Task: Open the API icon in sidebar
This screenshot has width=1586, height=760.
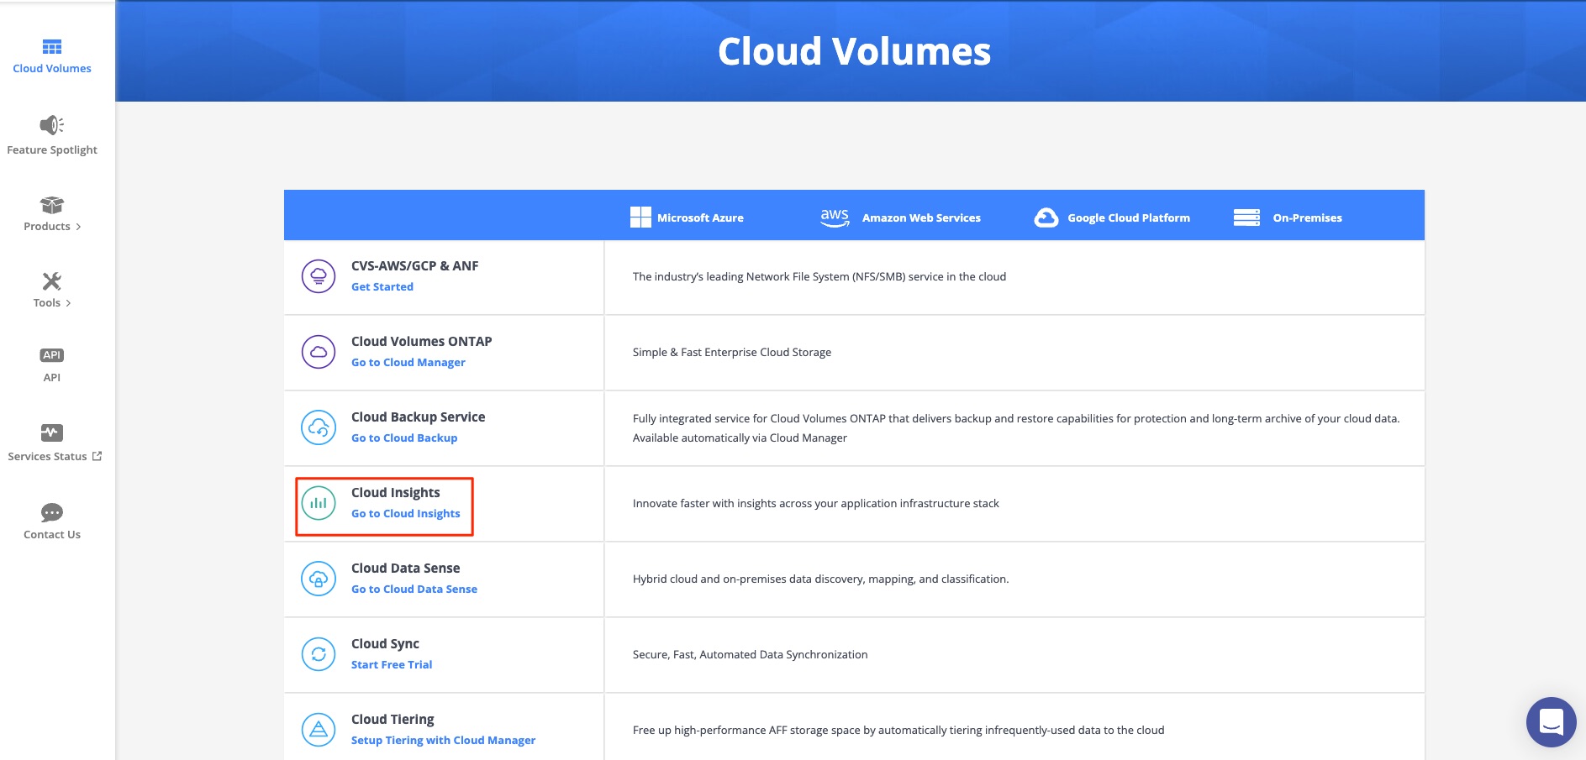Action: (x=52, y=355)
